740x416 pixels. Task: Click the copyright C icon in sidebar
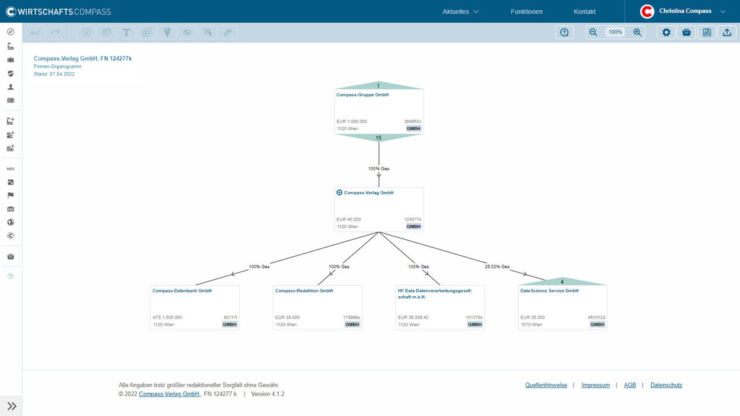10,236
